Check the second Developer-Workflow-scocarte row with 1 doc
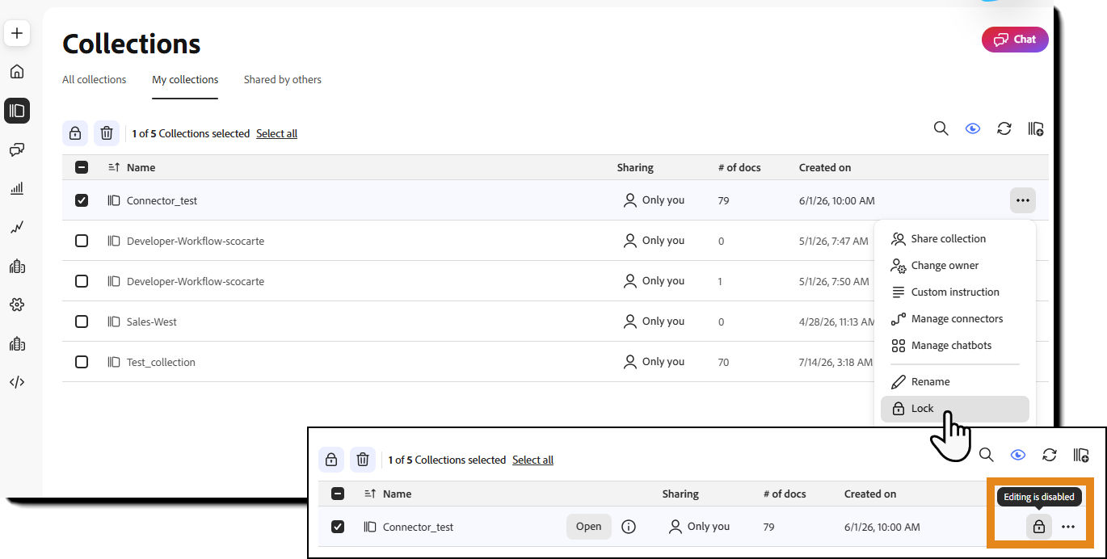This screenshot has width=1107, height=559. pos(82,281)
